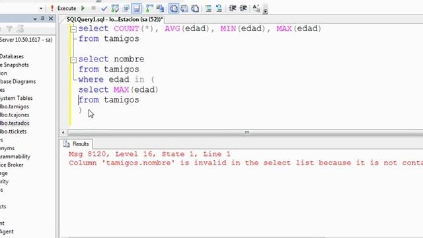Select the dbo.tcajones table
The image size is (423, 238).
point(15,115)
